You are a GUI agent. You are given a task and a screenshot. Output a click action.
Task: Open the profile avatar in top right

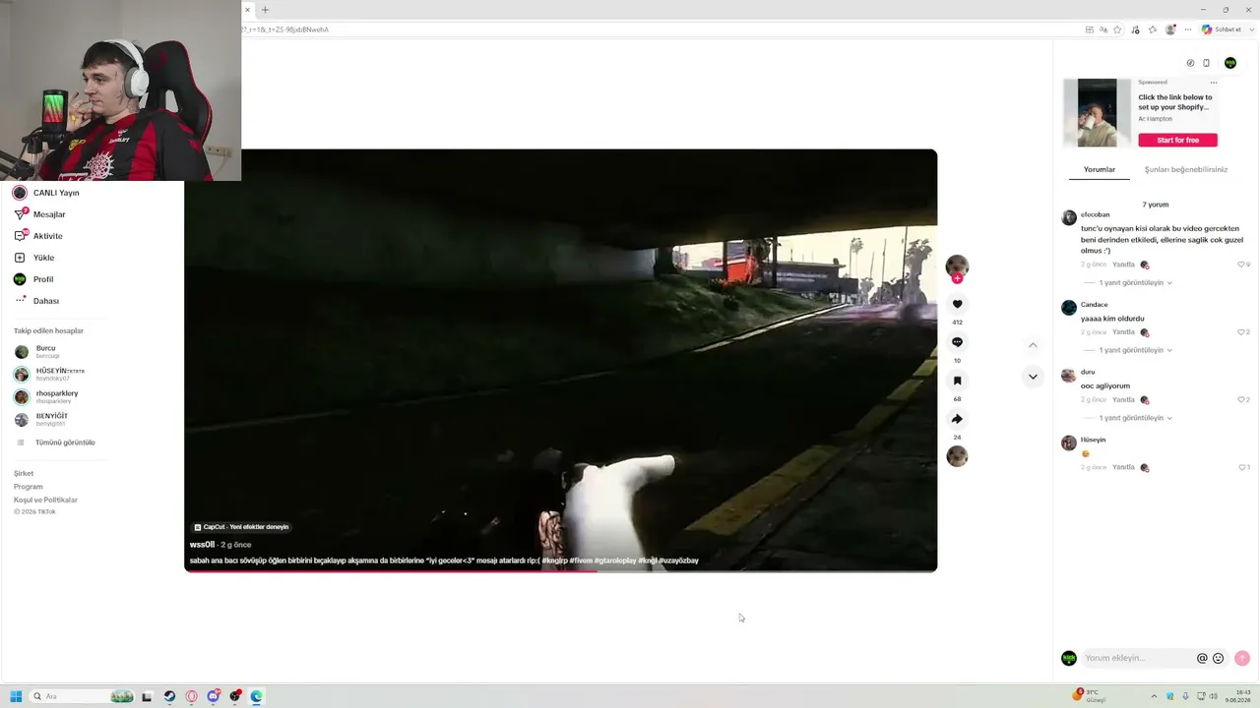[x=1230, y=63]
